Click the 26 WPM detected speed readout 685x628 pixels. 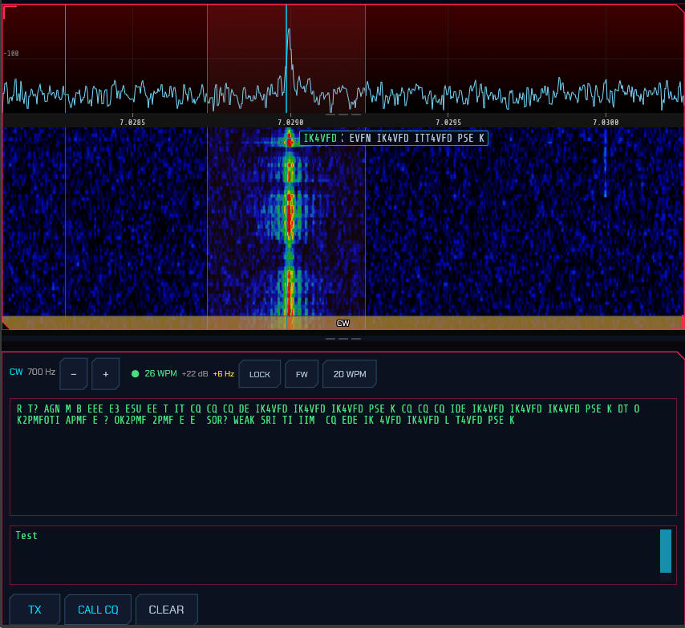click(160, 373)
